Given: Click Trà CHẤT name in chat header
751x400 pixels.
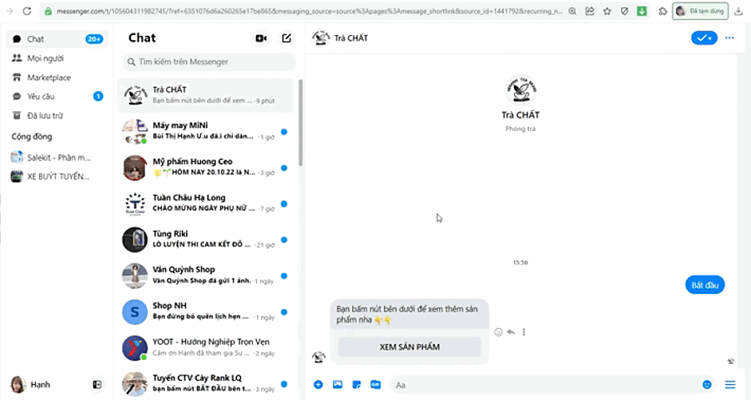Looking at the screenshot, I should point(351,38).
